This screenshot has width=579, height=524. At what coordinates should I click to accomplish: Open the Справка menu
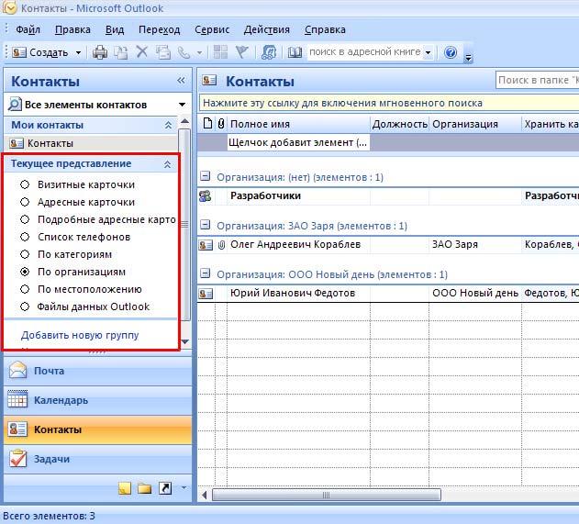tap(325, 29)
